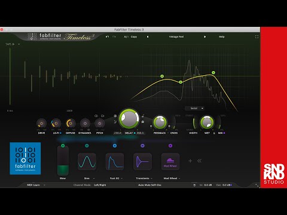Click the Mix ring control
The image size is (287, 215).
[219, 123]
